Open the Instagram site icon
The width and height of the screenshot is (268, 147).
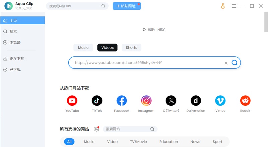146,101
